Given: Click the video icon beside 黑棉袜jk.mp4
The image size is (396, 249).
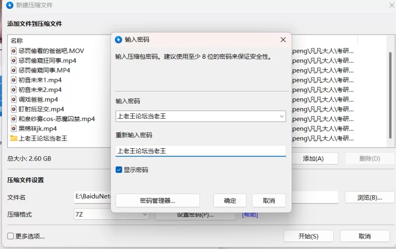Looking at the screenshot, I should (14, 128).
